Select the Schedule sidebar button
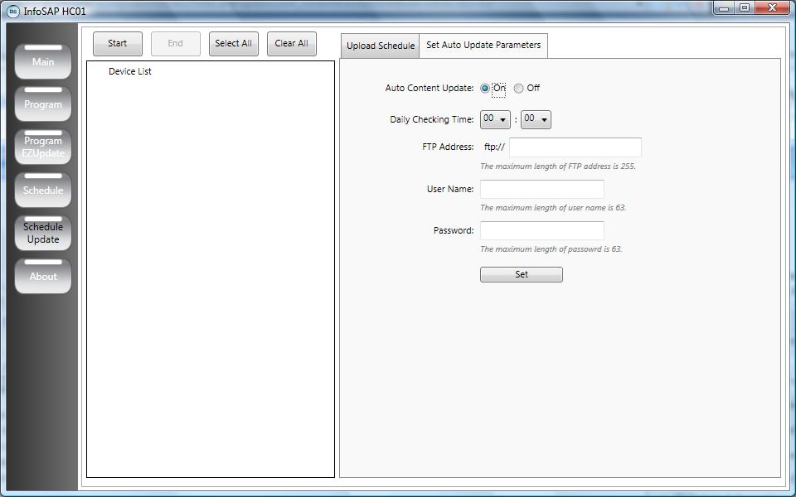 pyautogui.click(x=43, y=191)
